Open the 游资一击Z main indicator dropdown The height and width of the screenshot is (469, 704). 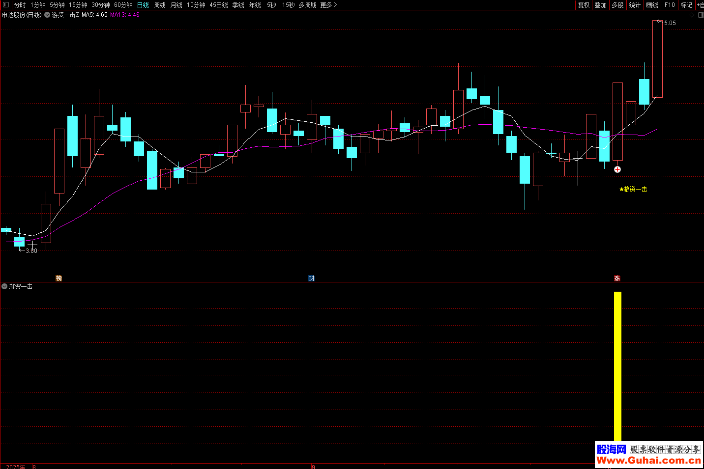click(x=47, y=15)
